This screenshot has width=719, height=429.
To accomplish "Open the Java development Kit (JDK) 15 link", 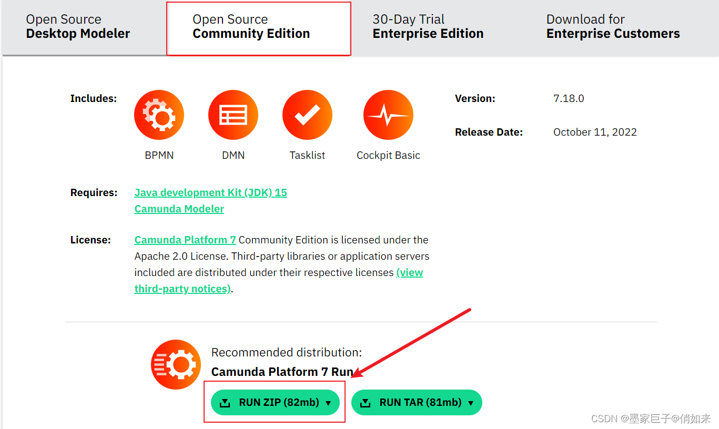I will click(x=210, y=192).
